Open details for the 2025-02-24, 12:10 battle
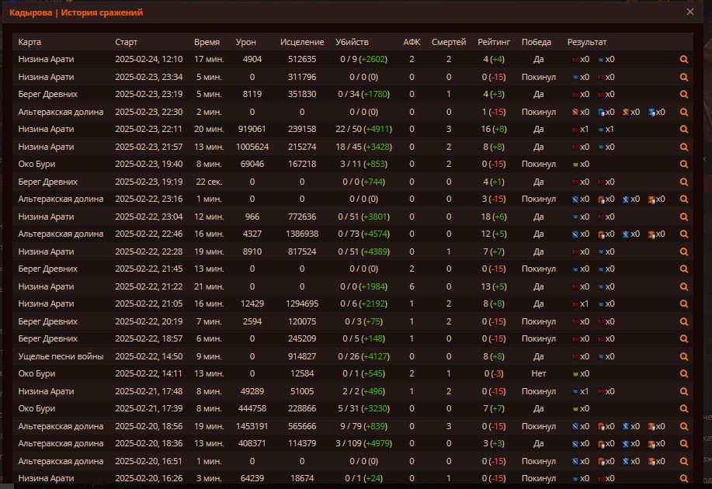Viewport: 712px width, 489px height. 684,60
